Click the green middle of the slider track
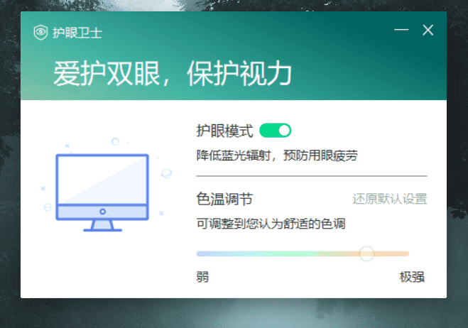The width and height of the screenshot is (468, 328). pyautogui.click(x=284, y=253)
